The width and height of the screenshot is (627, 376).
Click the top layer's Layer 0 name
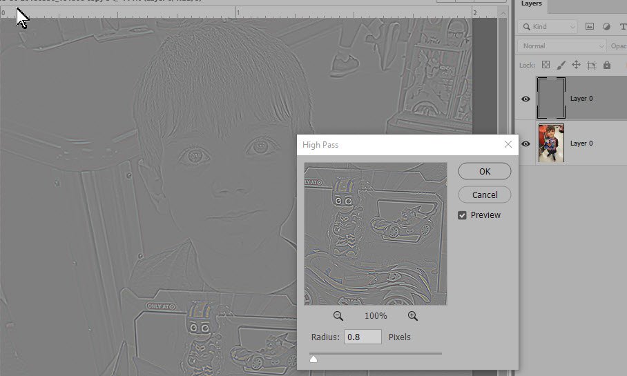tap(581, 99)
